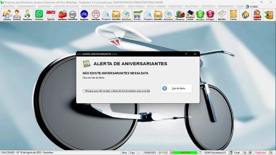Launch the WhatsApp toolbar icon
Viewport: 276px width, 155px height.
(39, 15)
